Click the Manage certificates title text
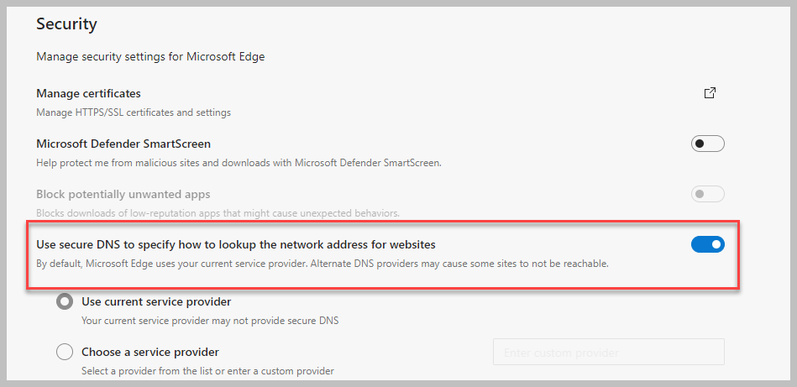The width and height of the screenshot is (797, 387). coord(88,93)
